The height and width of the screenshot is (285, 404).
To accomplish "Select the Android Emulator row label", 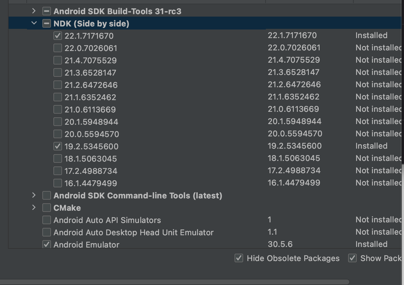I will click(x=86, y=245).
